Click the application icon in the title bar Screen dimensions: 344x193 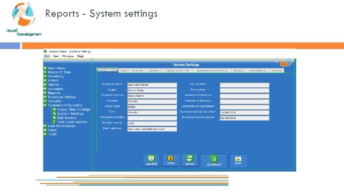45,51
